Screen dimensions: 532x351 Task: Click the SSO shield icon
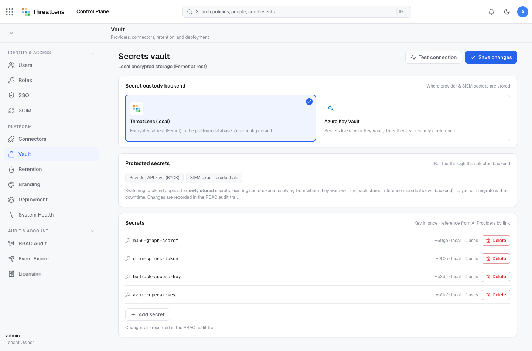(11, 95)
